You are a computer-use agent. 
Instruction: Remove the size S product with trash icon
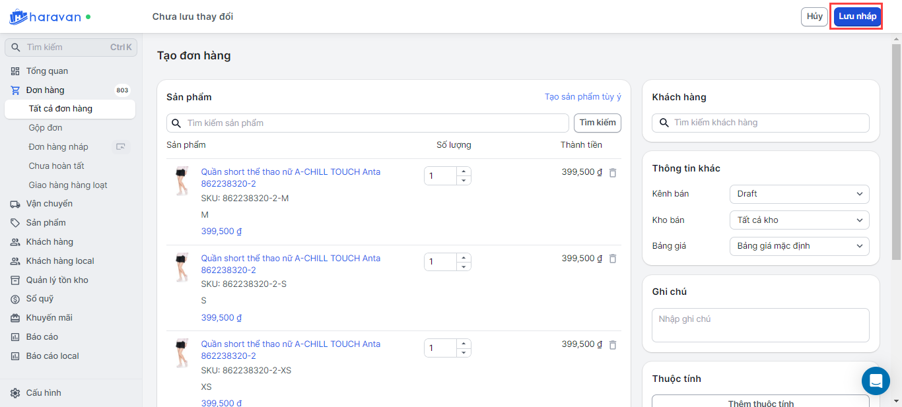612,259
